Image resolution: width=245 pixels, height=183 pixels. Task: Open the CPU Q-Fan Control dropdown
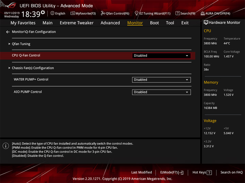click(x=161, y=56)
